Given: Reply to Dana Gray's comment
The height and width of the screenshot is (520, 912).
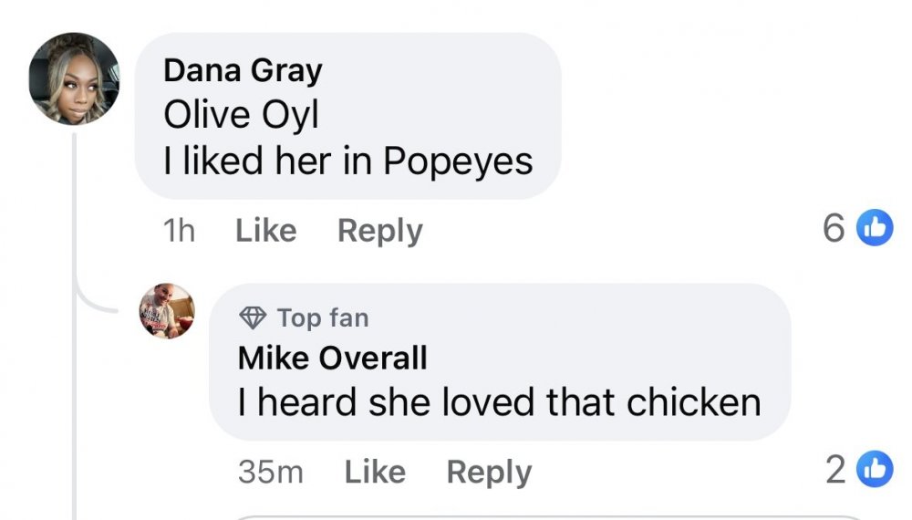Looking at the screenshot, I should coord(379,231).
